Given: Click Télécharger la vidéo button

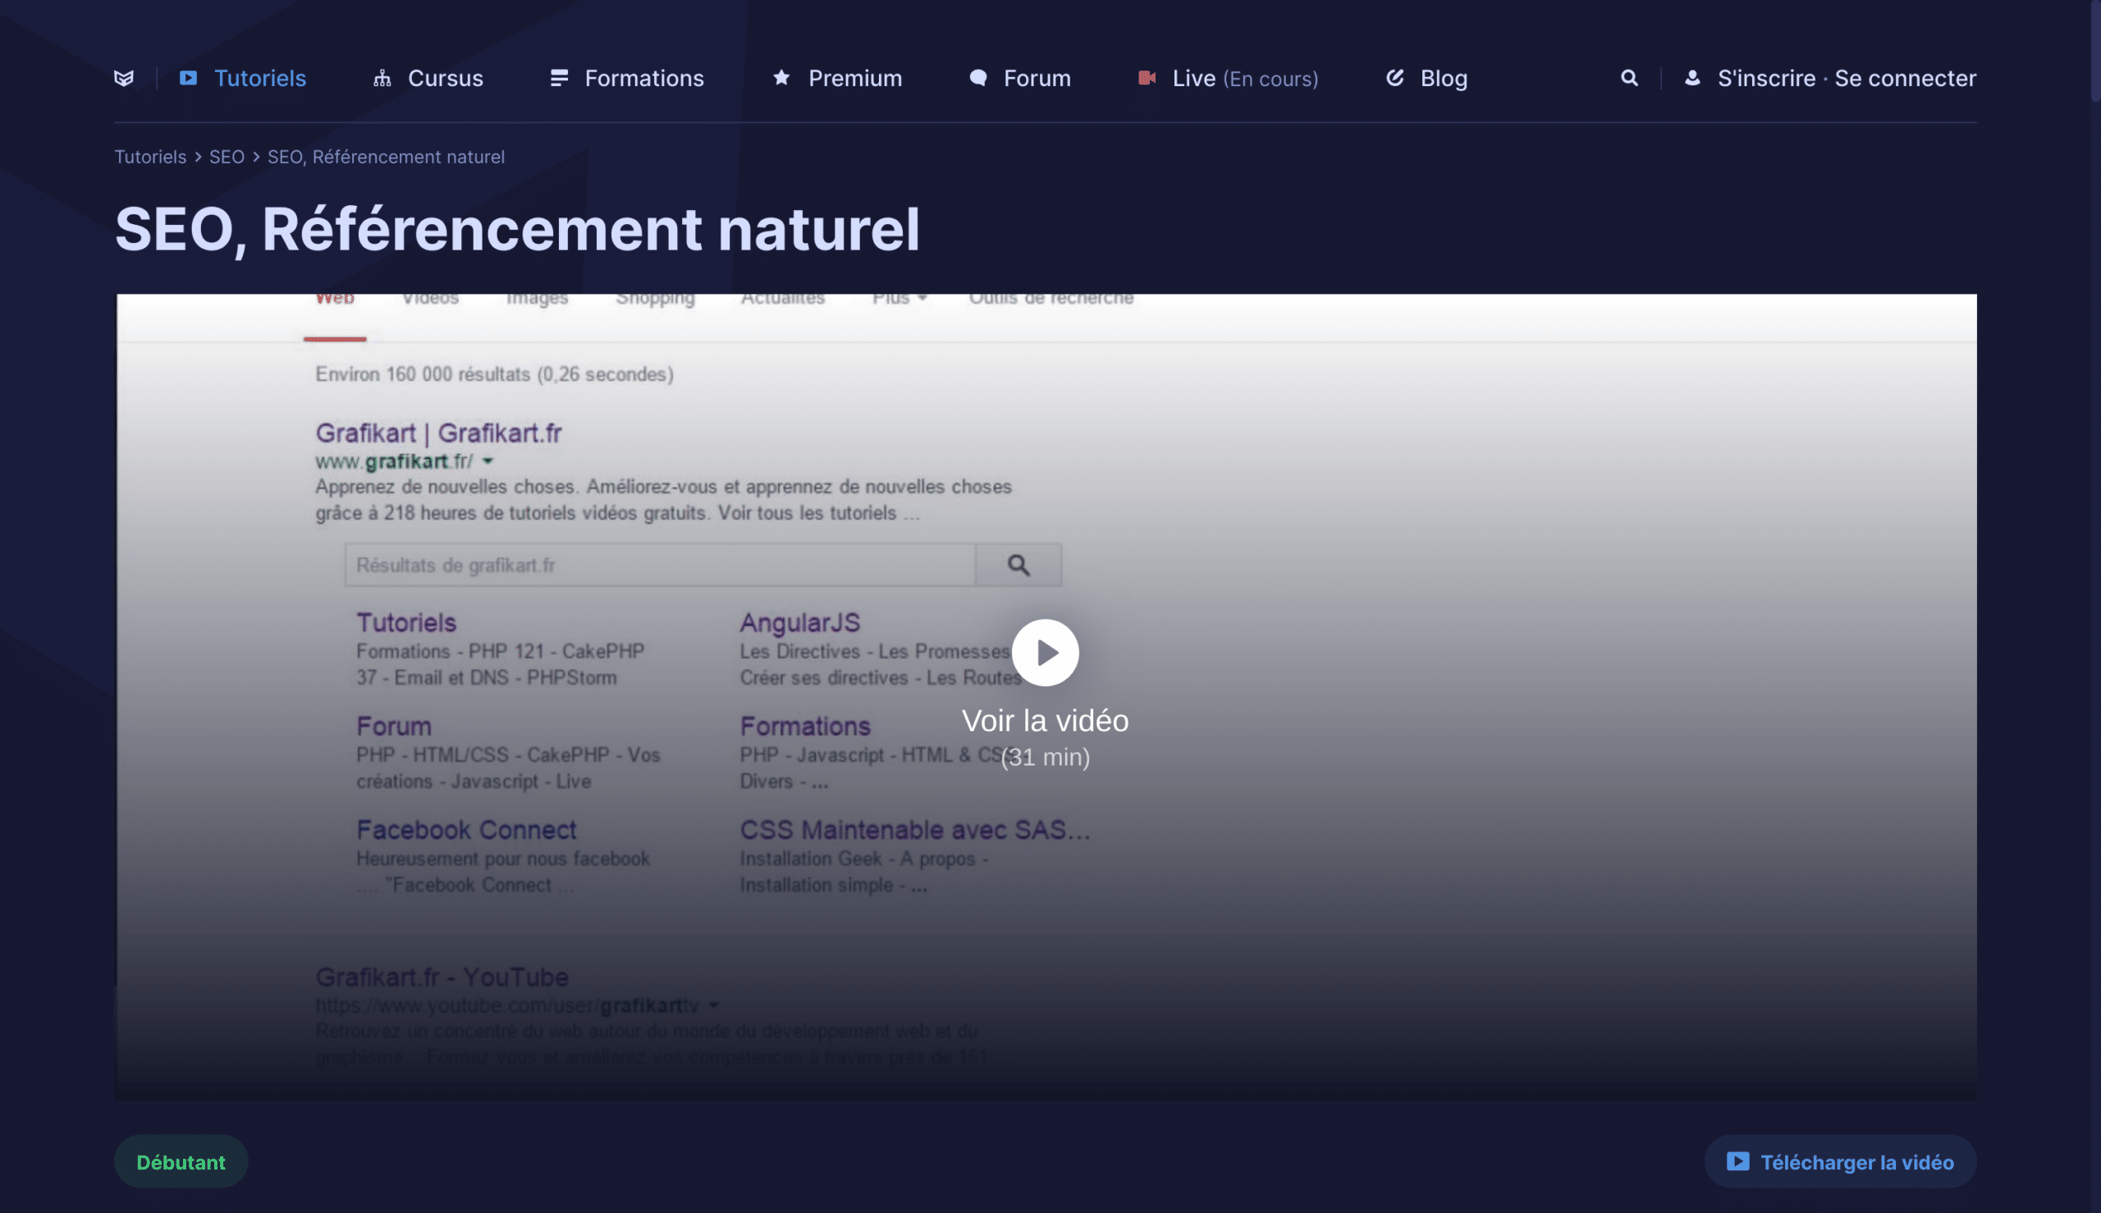Looking at the screenshot, I should pos(1840,1162).
